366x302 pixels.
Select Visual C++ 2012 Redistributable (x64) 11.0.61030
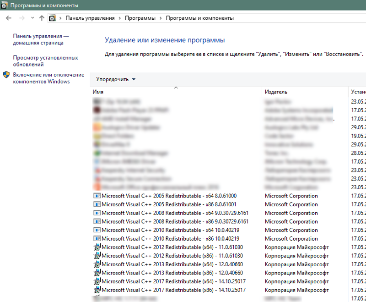(172, 247)
